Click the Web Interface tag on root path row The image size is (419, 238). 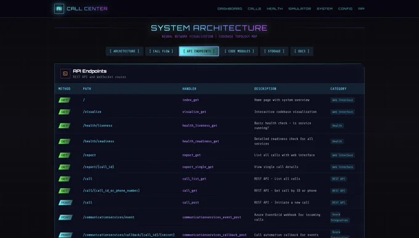343,100
